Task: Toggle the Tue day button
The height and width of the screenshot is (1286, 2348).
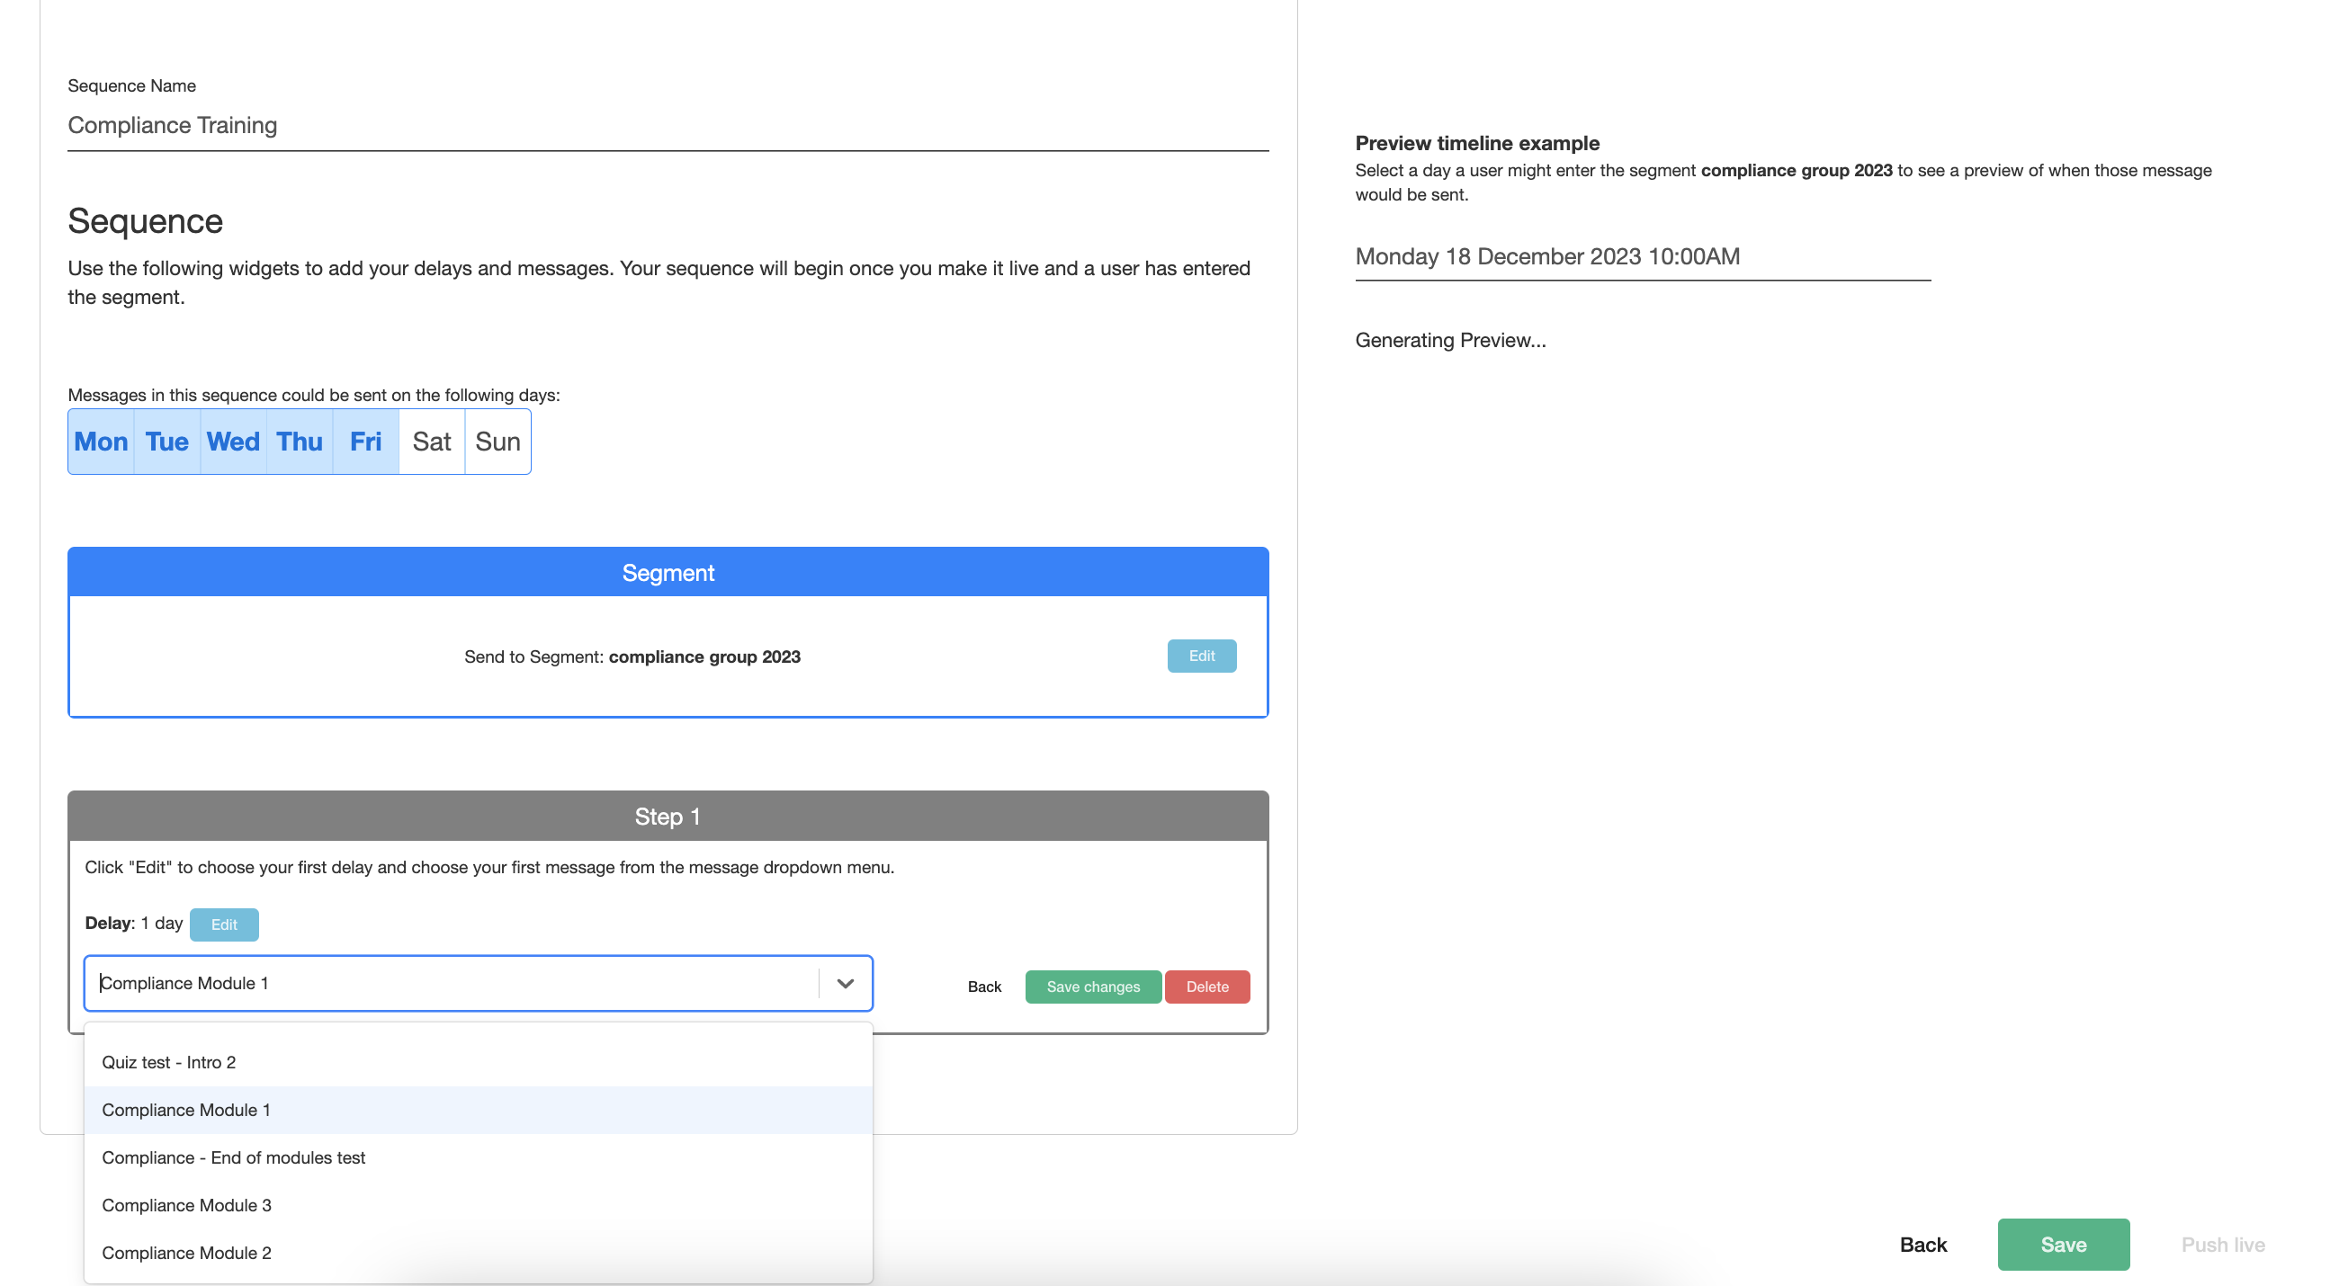Action: [166, 442]
